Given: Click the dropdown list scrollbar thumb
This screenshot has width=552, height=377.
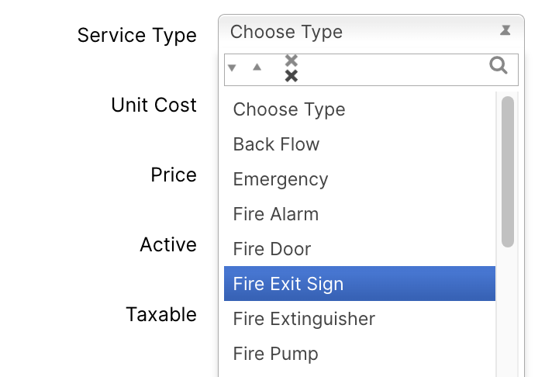Looking at the screenshot, I should click(x=508, y=171).
